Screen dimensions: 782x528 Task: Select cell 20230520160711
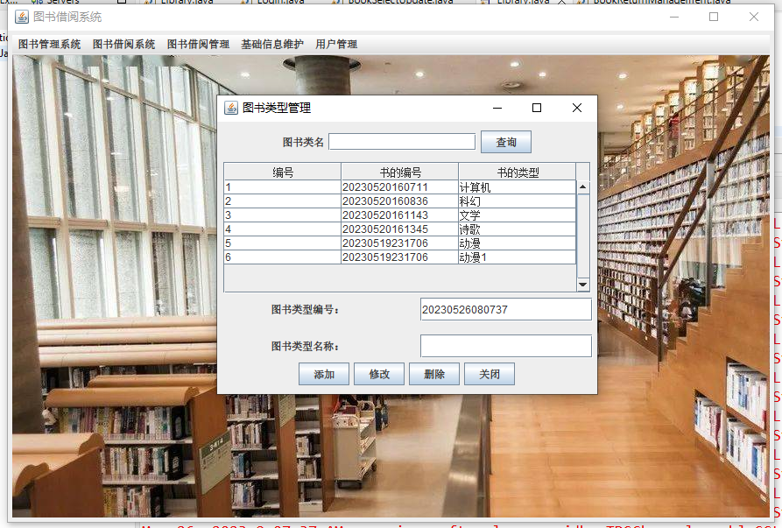[400, 187]
